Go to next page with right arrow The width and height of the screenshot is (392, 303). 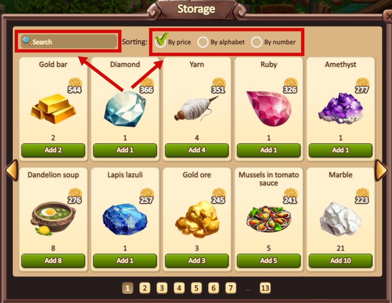(x=381, y=170)
